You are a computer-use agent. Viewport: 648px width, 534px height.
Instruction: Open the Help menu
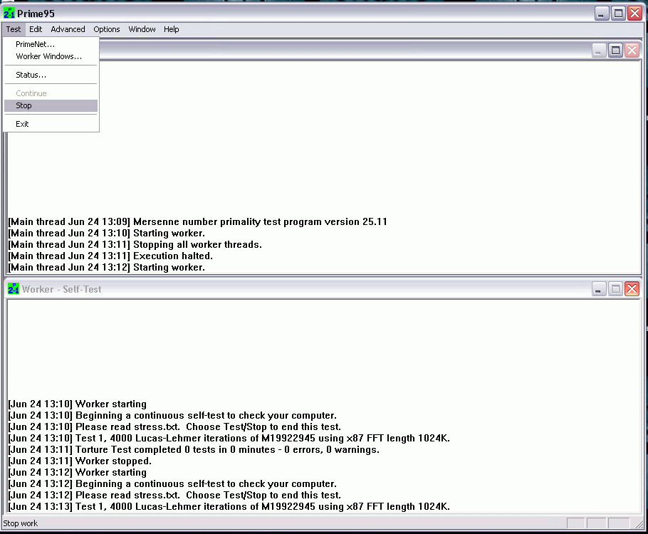tap(171, 29)
